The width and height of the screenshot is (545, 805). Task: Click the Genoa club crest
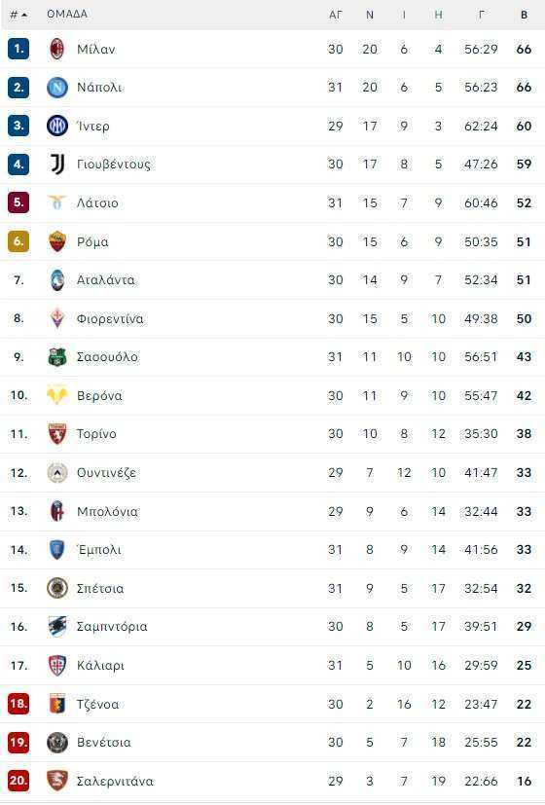pyautogui.click(x=57, y=704)
